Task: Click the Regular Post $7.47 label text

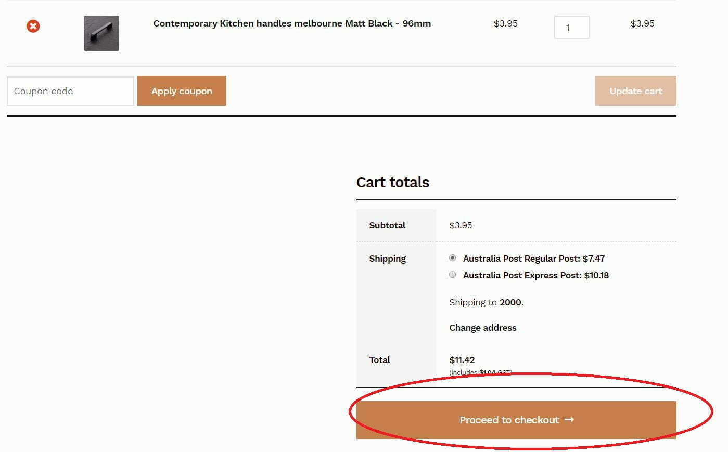Action: click(533, 259)
